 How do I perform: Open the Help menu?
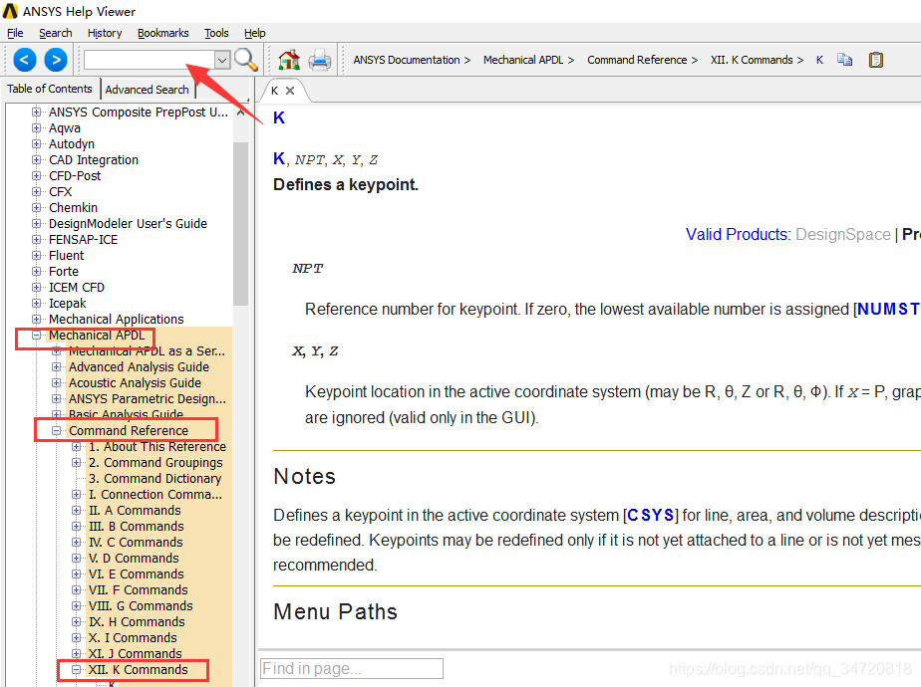coord(255,33)
